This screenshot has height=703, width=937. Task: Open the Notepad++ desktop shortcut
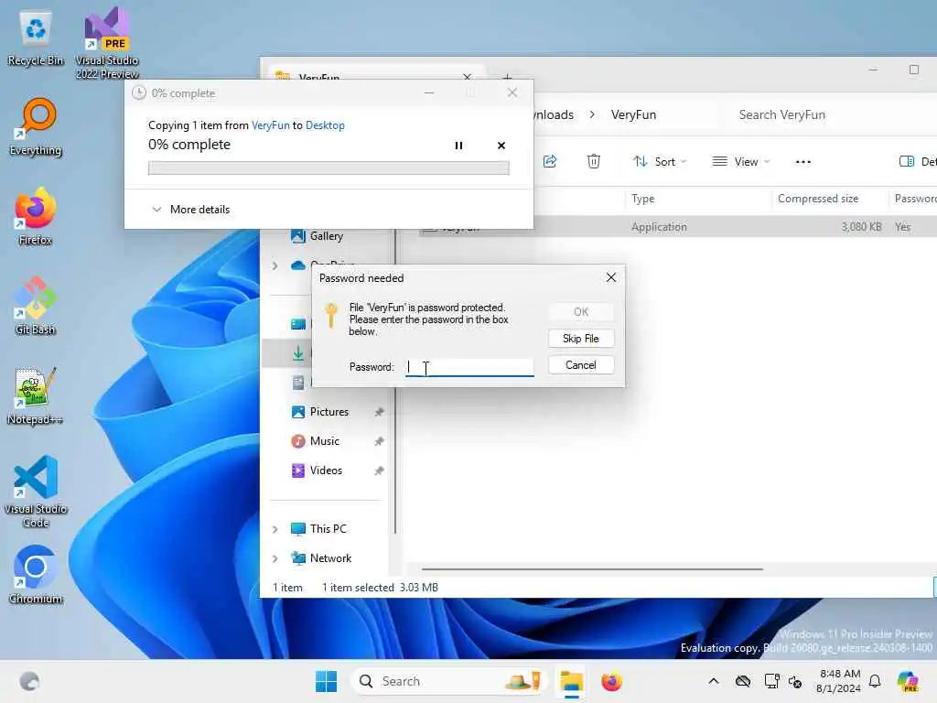(x=36, y=395)
